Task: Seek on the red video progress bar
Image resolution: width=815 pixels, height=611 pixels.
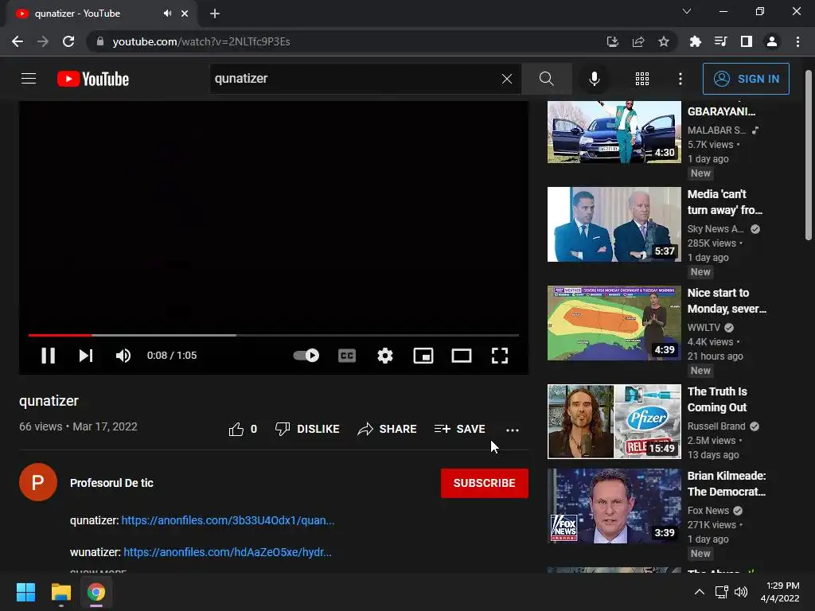Action: tap(274, 335)
